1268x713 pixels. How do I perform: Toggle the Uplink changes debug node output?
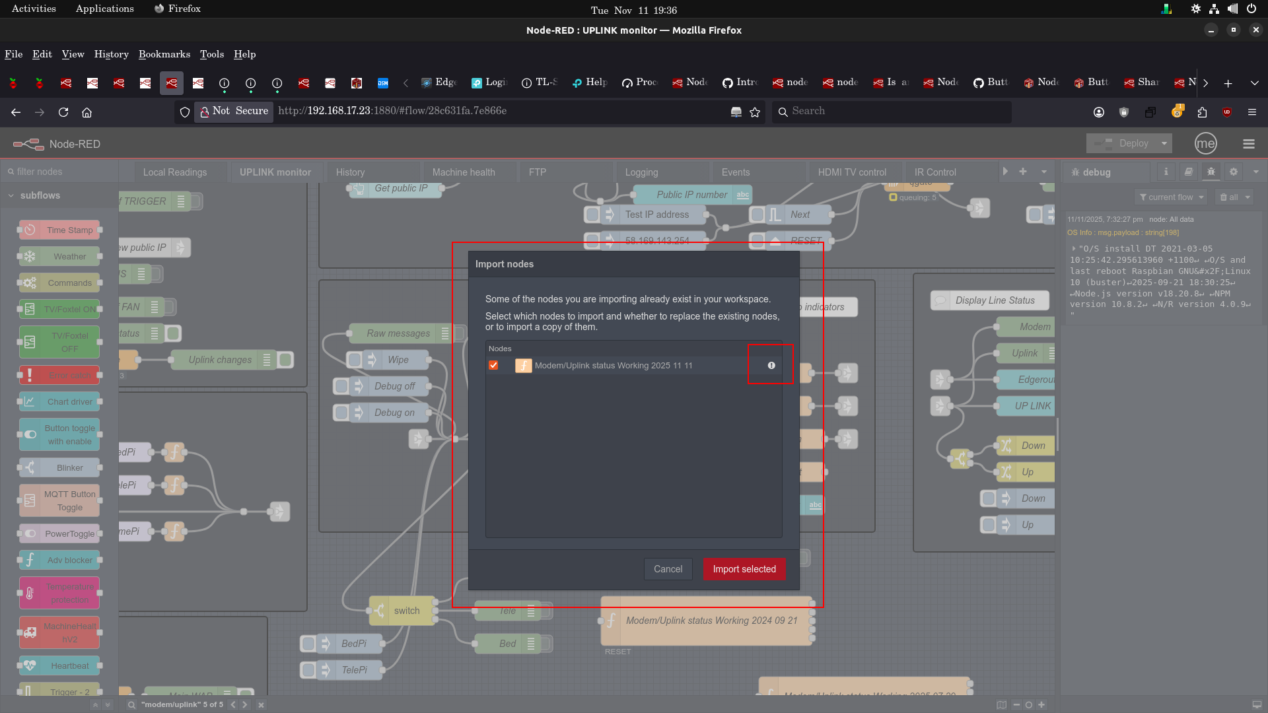[286, 360]
